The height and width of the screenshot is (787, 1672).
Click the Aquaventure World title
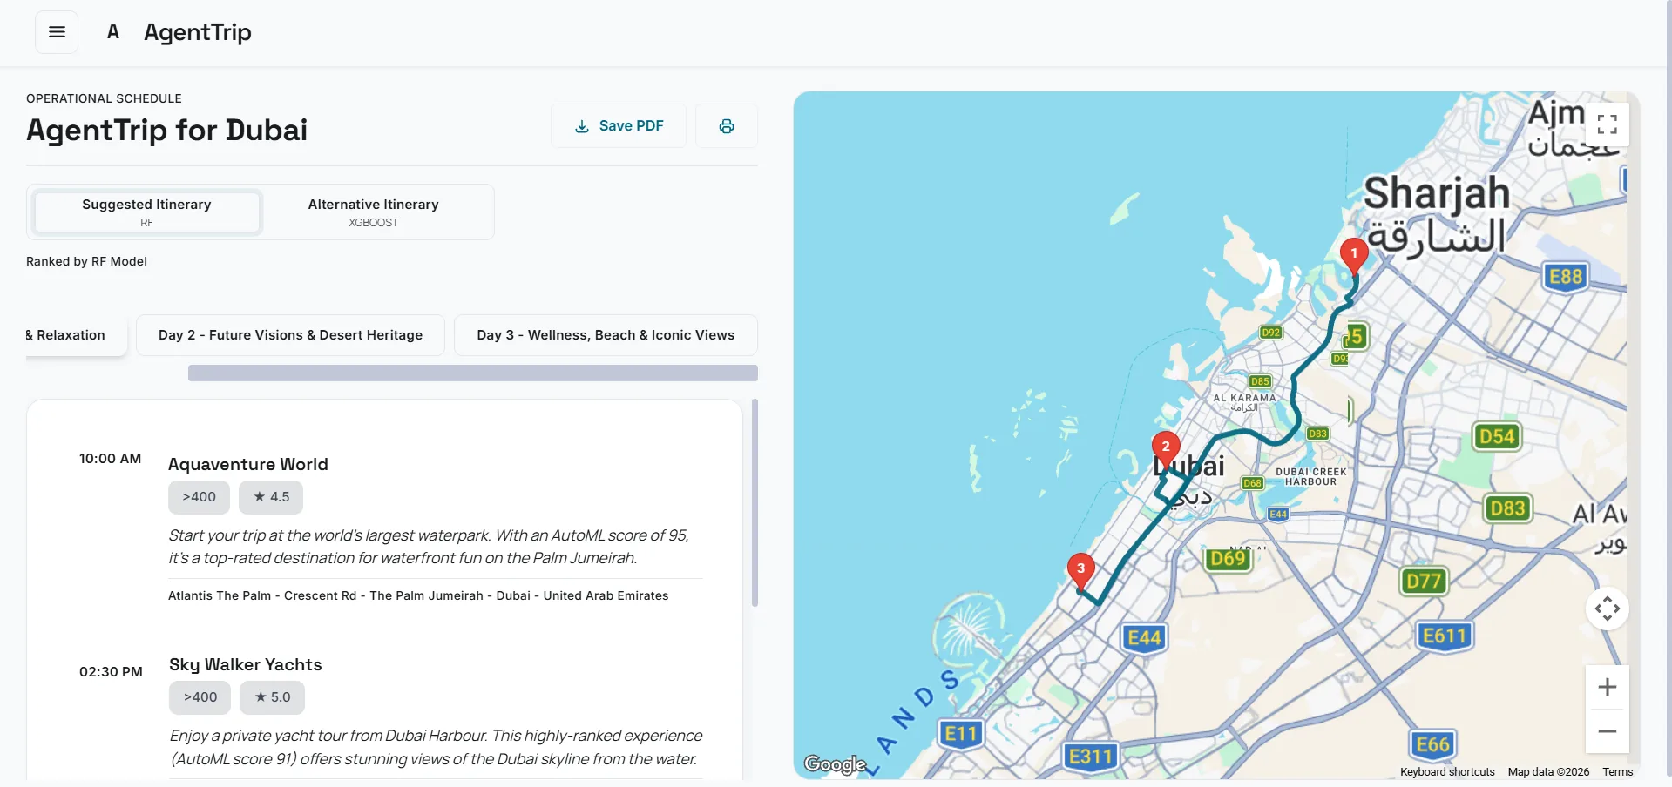click(248, 464)
